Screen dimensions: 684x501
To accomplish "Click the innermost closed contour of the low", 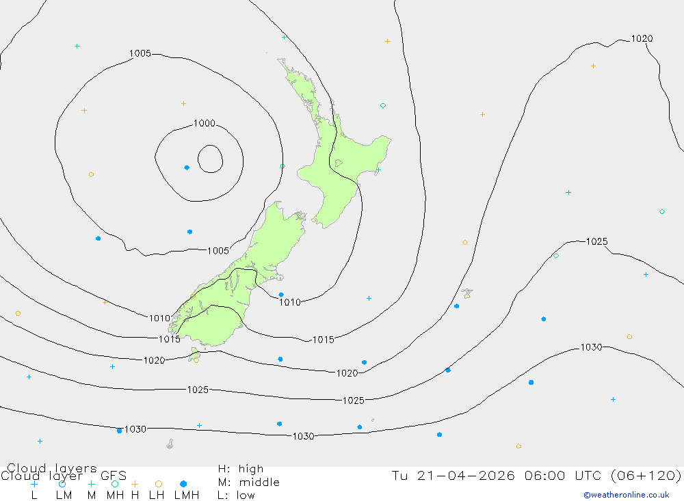I will click(x=210, y=159).
